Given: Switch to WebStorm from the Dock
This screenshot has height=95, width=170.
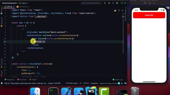Looking at the screenshot, I should 91,91.
